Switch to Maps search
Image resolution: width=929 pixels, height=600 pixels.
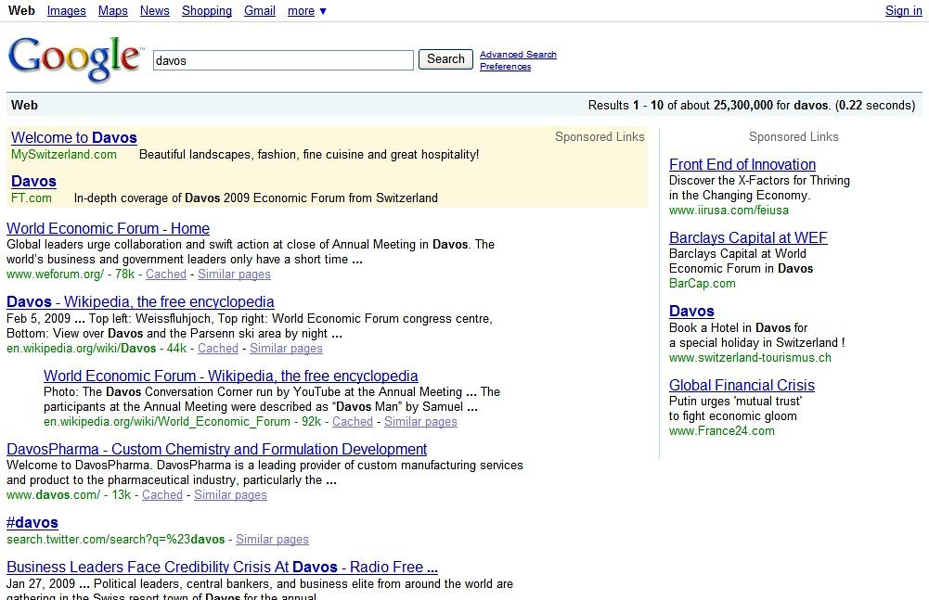pyautogui.click(x=112, y=10)
